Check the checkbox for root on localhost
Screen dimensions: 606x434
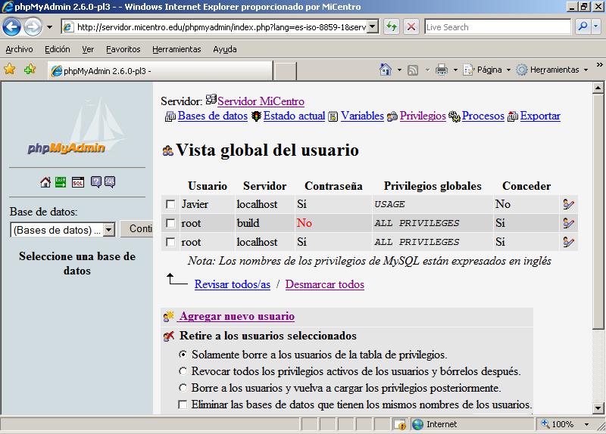tap(170, 243)
